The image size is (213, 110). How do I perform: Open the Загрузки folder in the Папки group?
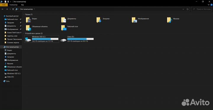[103, 20]
